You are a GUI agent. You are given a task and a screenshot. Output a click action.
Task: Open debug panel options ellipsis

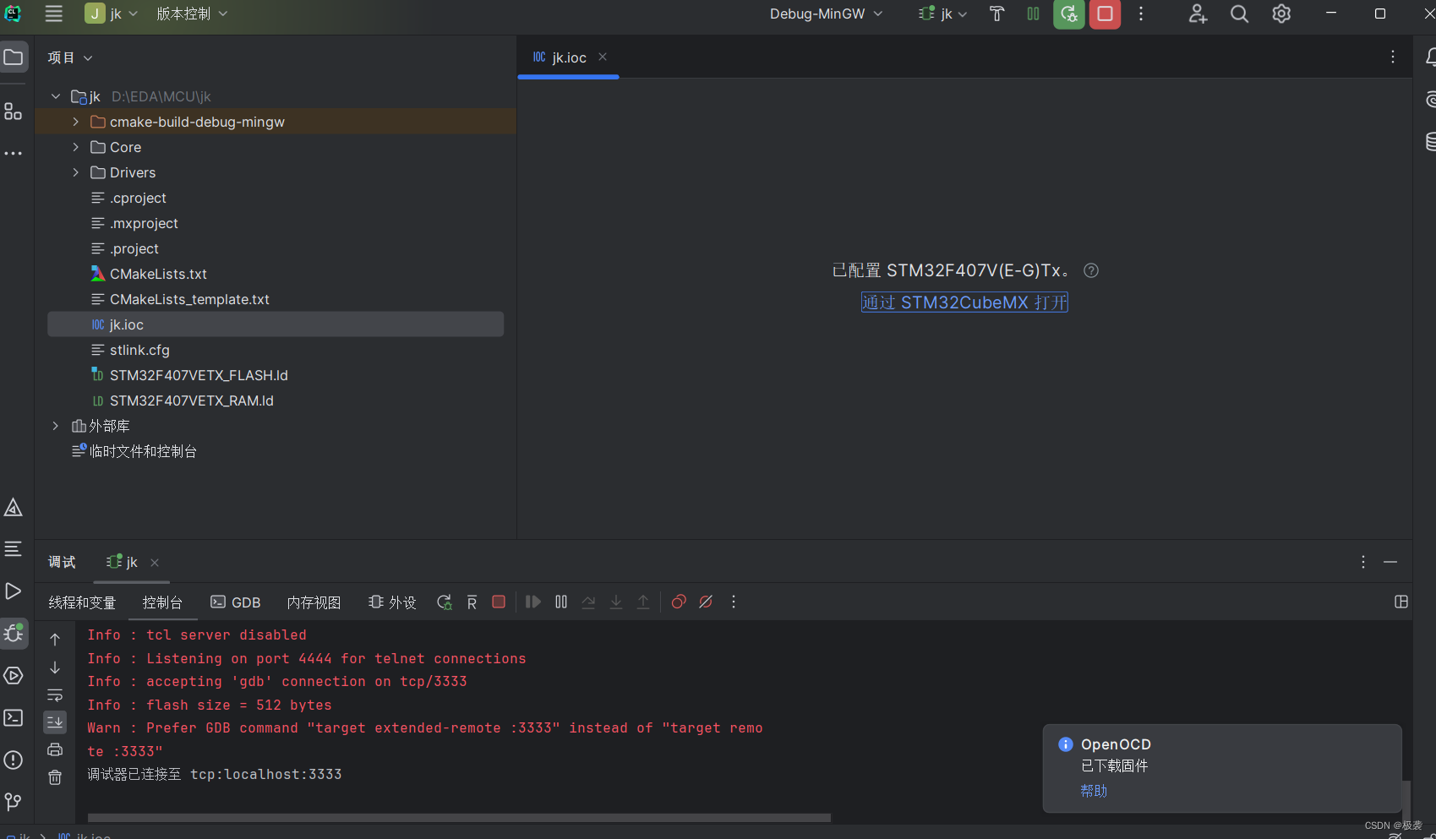click(x=1363, y=562)
